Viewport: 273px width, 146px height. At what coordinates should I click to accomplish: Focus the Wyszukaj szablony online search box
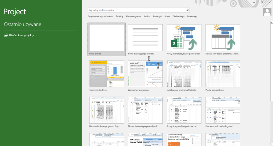[136, 10]
